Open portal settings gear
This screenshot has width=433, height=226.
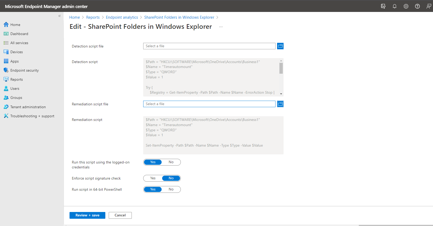coord(406,6)
